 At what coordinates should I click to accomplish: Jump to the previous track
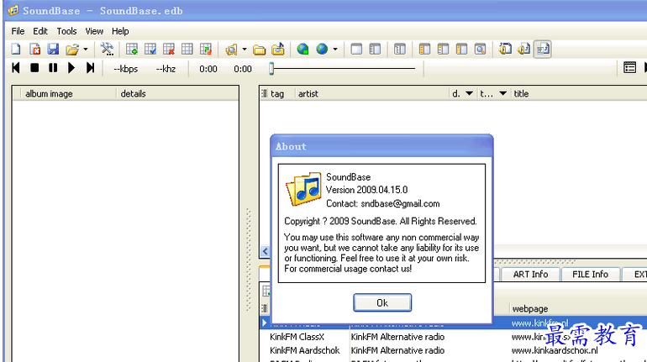16,68
